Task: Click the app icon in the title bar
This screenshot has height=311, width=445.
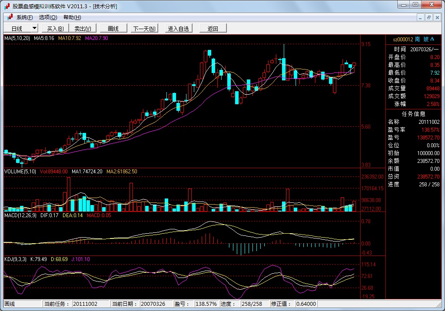Action: (7, 6)
